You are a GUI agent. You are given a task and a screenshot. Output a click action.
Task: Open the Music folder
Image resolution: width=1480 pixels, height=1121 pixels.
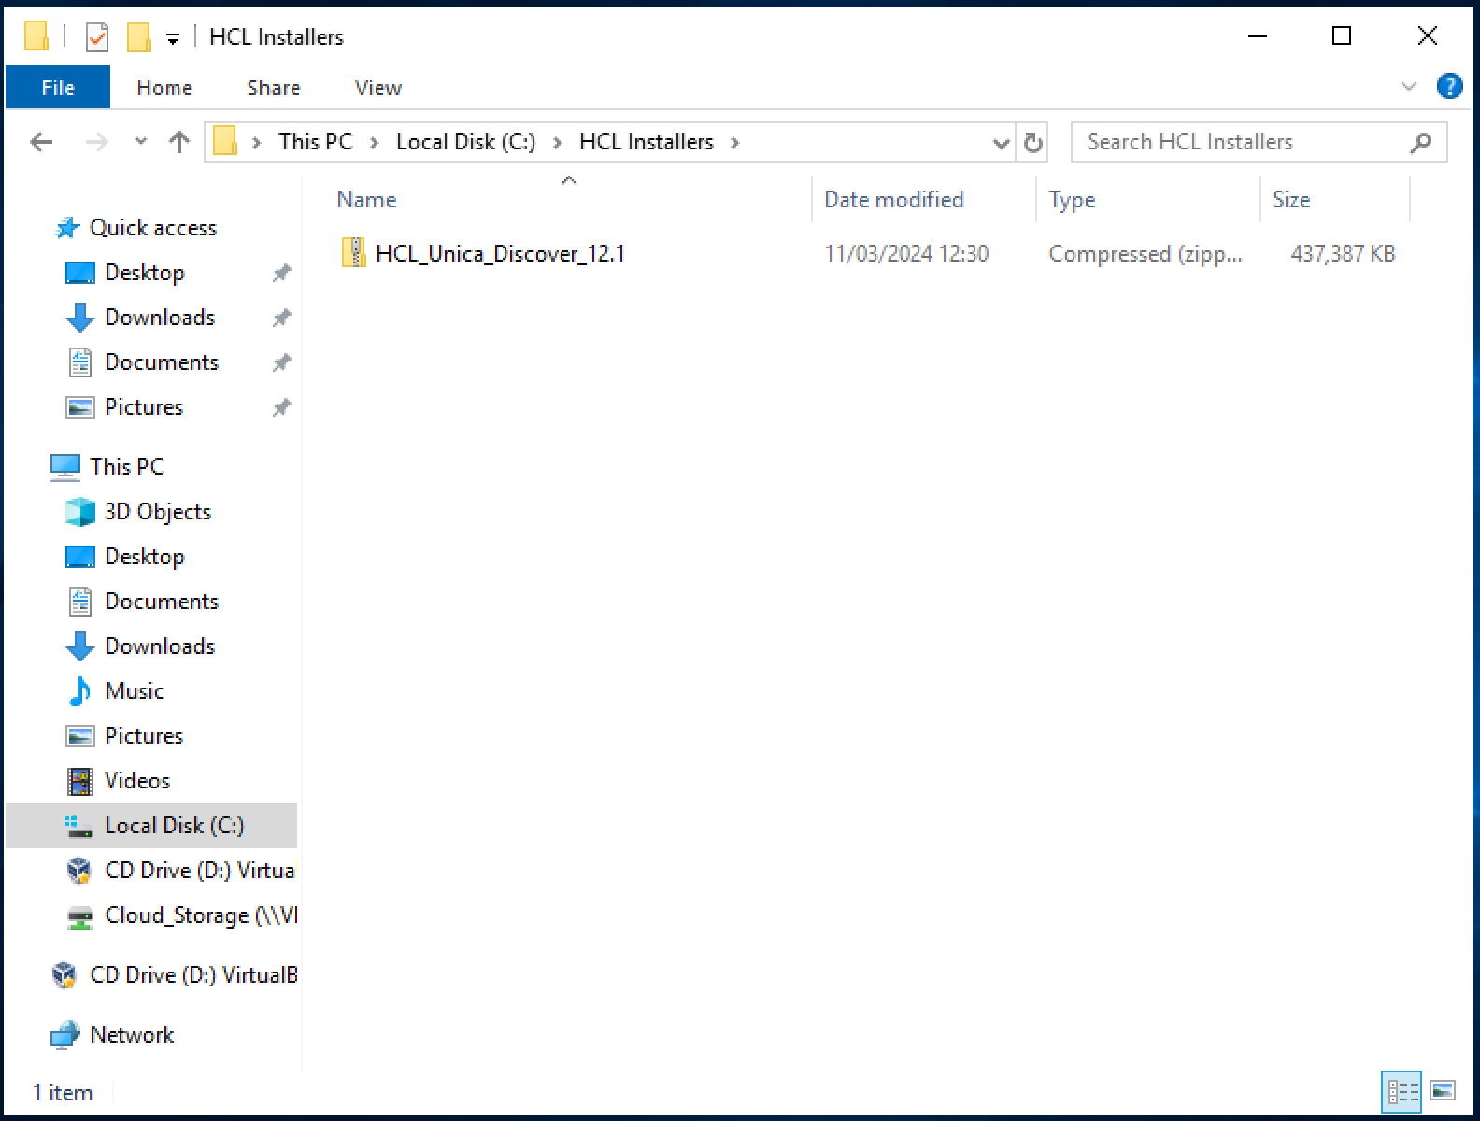135,691
